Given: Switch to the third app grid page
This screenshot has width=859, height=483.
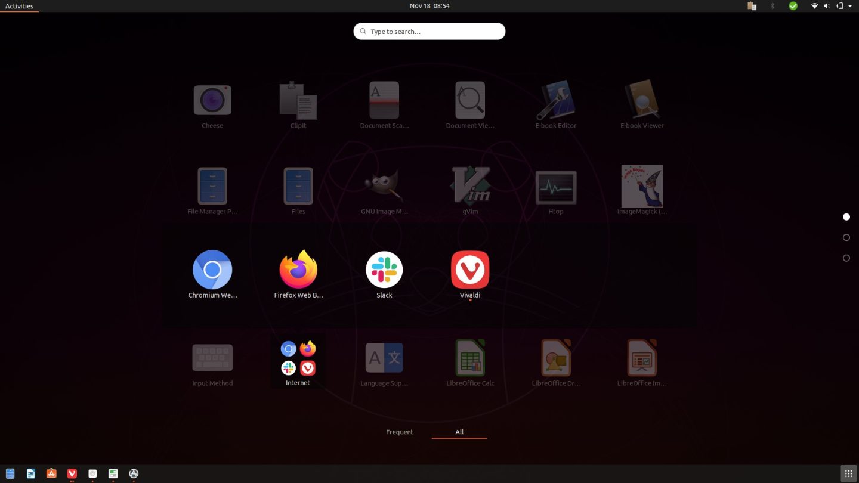Looking at the screenshot, I should pyautogui.click(x=846, y=258).
